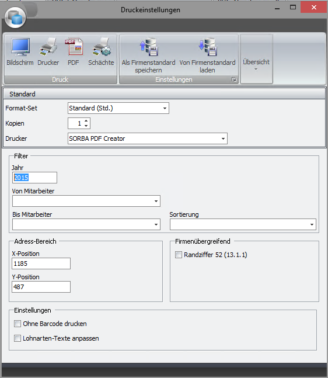Enable the Randziffer 52 (13.1.1) checkbox
Screen dimensions: 328x378
point(179,255)
